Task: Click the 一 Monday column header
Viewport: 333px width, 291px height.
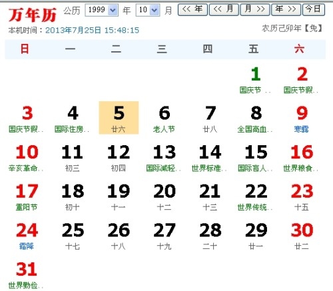Action: coord(70,49)
